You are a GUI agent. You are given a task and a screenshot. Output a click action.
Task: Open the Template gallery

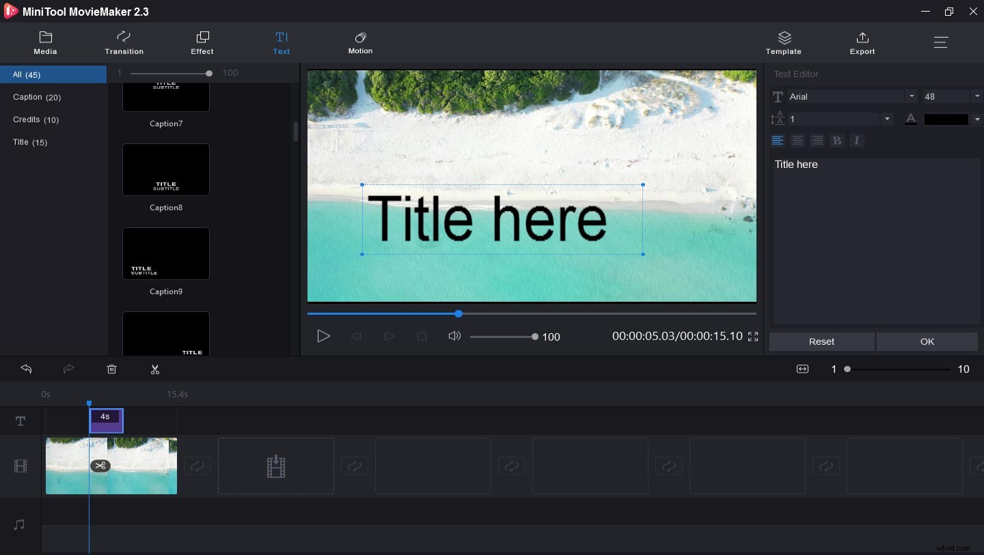click(x=783, y=43)
